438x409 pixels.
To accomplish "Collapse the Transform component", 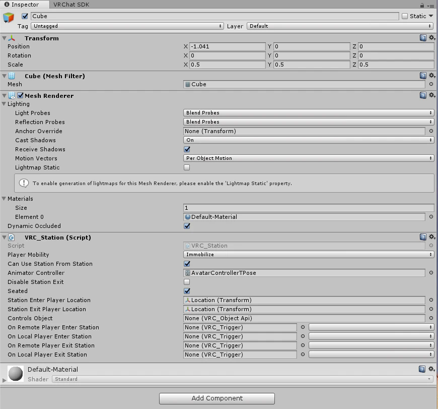I will click(4, 38).
